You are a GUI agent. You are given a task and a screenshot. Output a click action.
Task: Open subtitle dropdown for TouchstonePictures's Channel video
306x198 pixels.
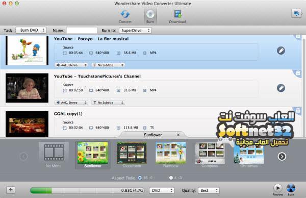[108, 103]
